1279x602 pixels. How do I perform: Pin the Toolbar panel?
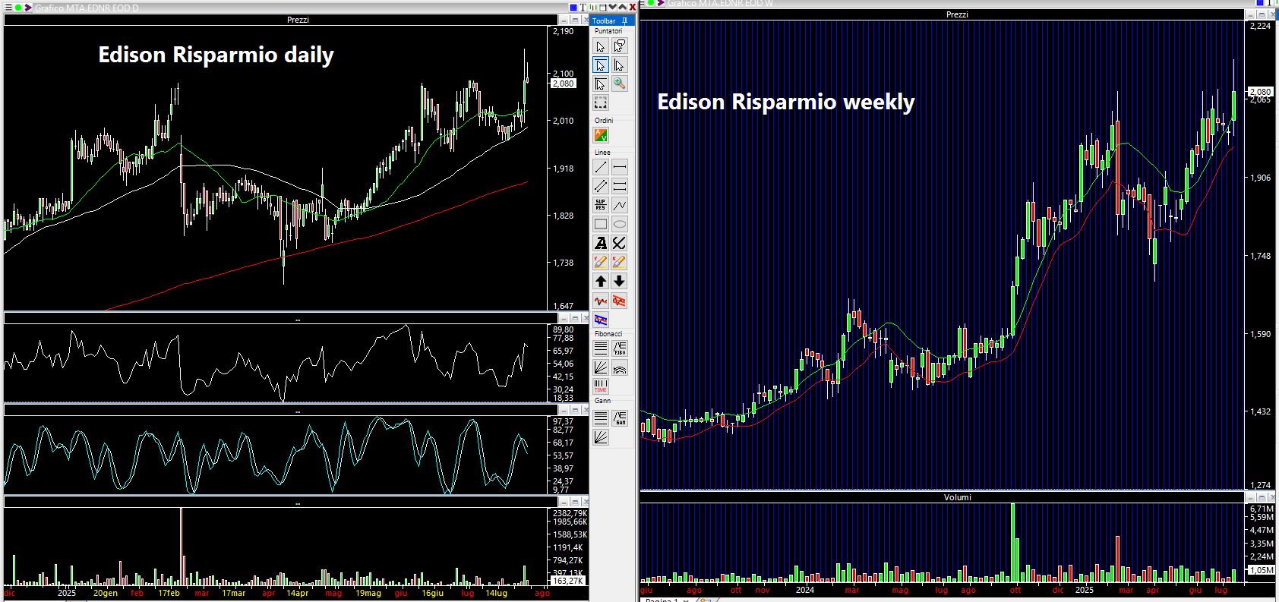(x=624, y=20)
